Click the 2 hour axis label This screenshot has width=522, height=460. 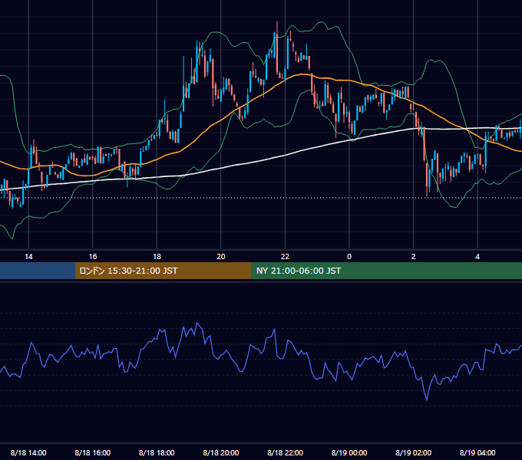click(x=414, y=257)
